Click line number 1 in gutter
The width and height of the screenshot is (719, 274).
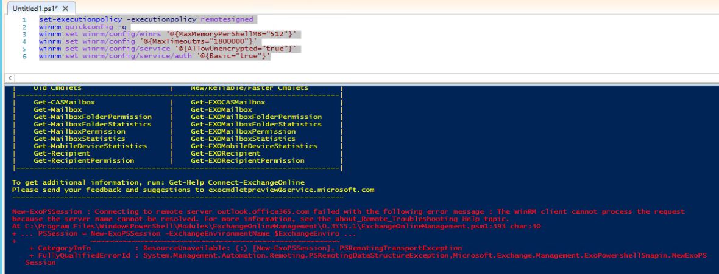24,19
